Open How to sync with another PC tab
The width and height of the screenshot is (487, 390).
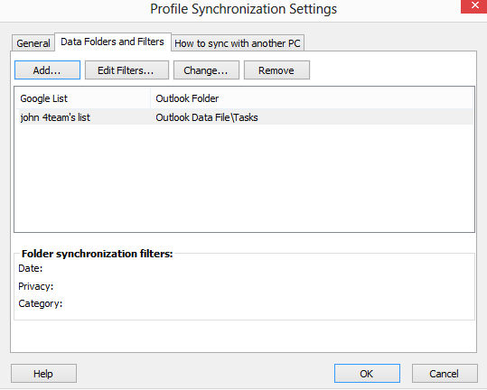pos(238,43)
